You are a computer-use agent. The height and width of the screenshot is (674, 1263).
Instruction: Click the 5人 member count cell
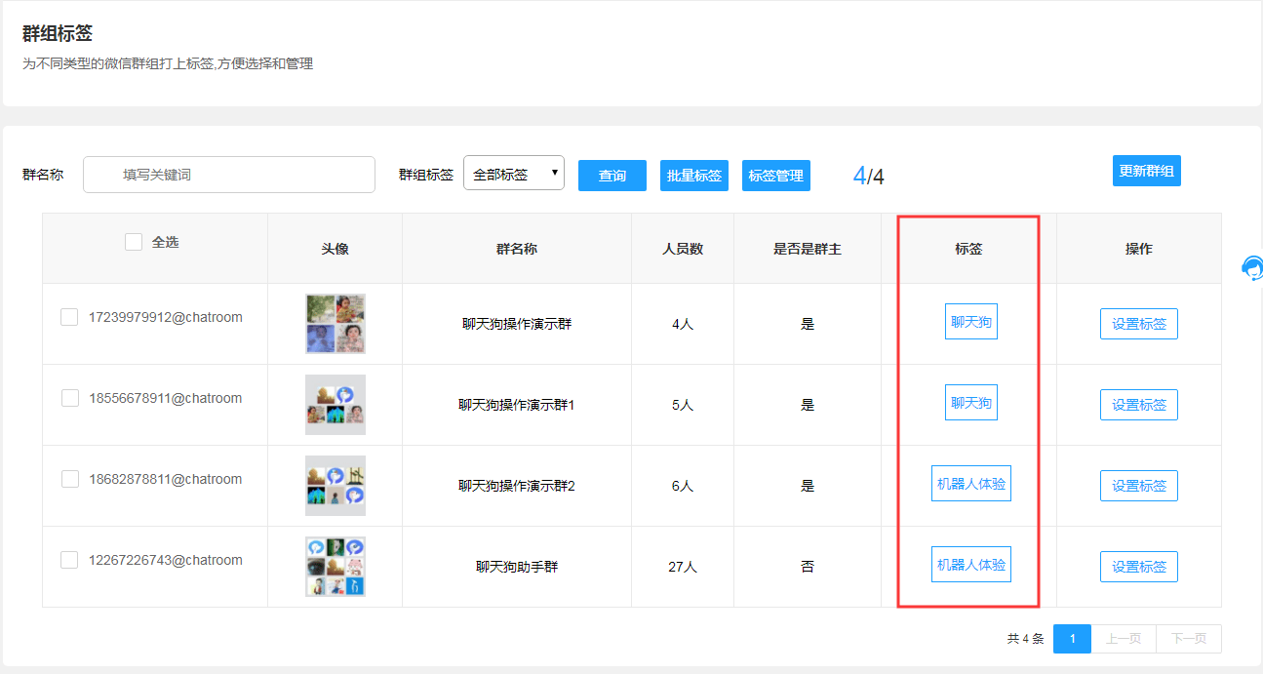point(683,405)
